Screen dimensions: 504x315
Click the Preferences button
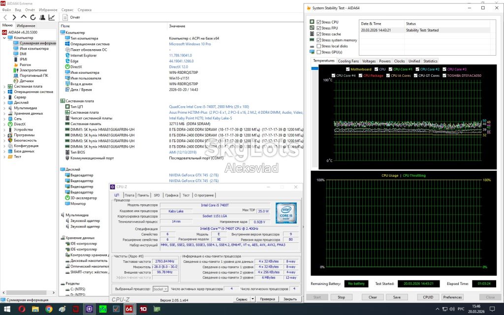click(452, 297)
